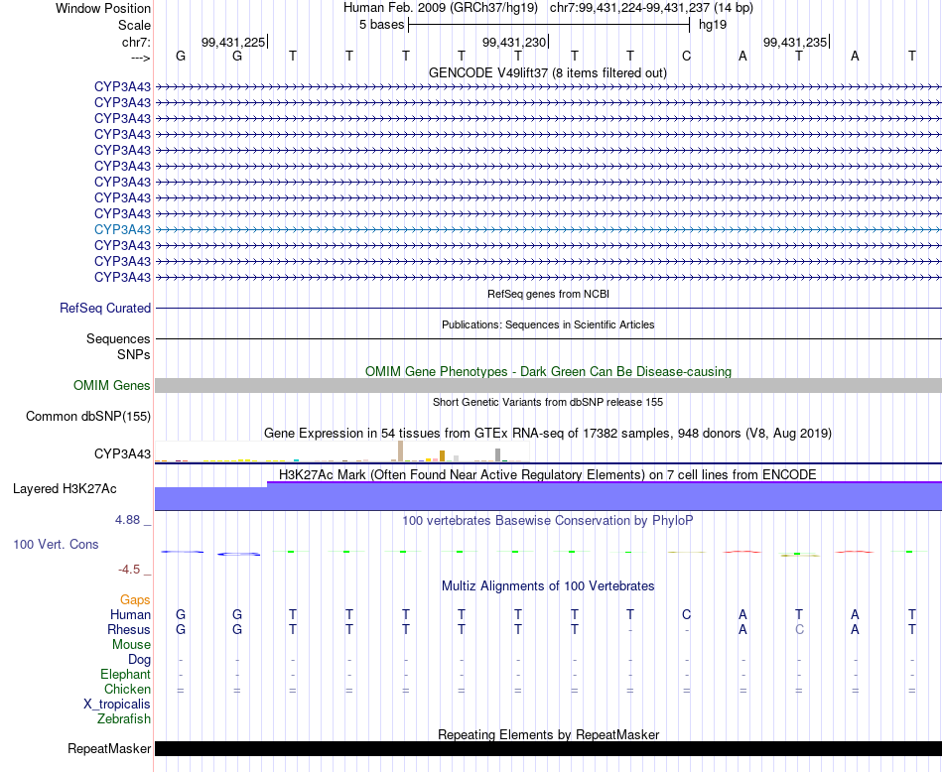This screenshot has height=772, width=943.
Task: Click the chr7: ruler label
Action: (x=136, y=42)
